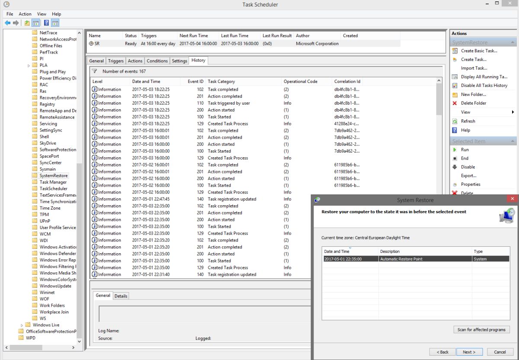This screenshot has height=360, width=519.
Task: Click folder icon beside TPM
Action: click(35, 214)
